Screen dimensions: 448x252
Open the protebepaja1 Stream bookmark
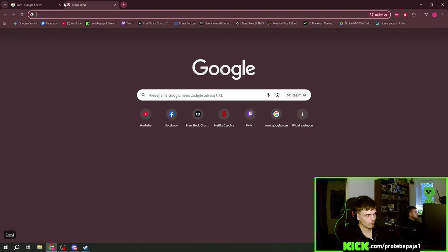[101, 23]
